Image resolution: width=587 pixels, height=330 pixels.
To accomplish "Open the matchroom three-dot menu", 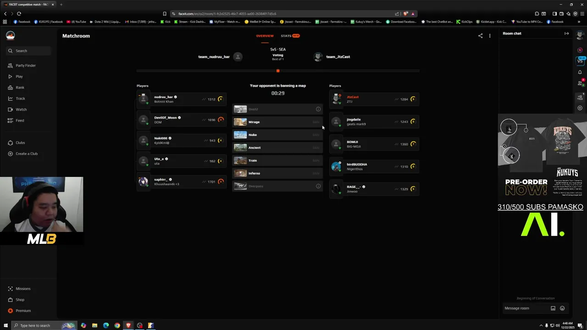I will (490, 36).
